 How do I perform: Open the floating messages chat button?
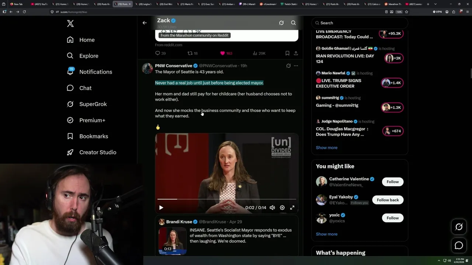coord(459,245)
